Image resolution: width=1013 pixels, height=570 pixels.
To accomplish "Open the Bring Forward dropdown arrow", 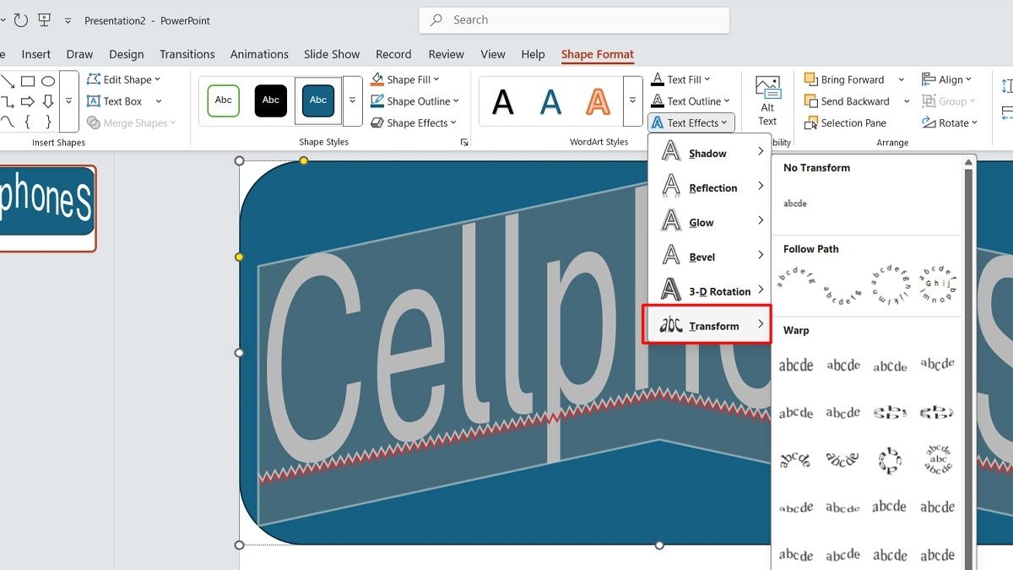I will click(902, 79).
